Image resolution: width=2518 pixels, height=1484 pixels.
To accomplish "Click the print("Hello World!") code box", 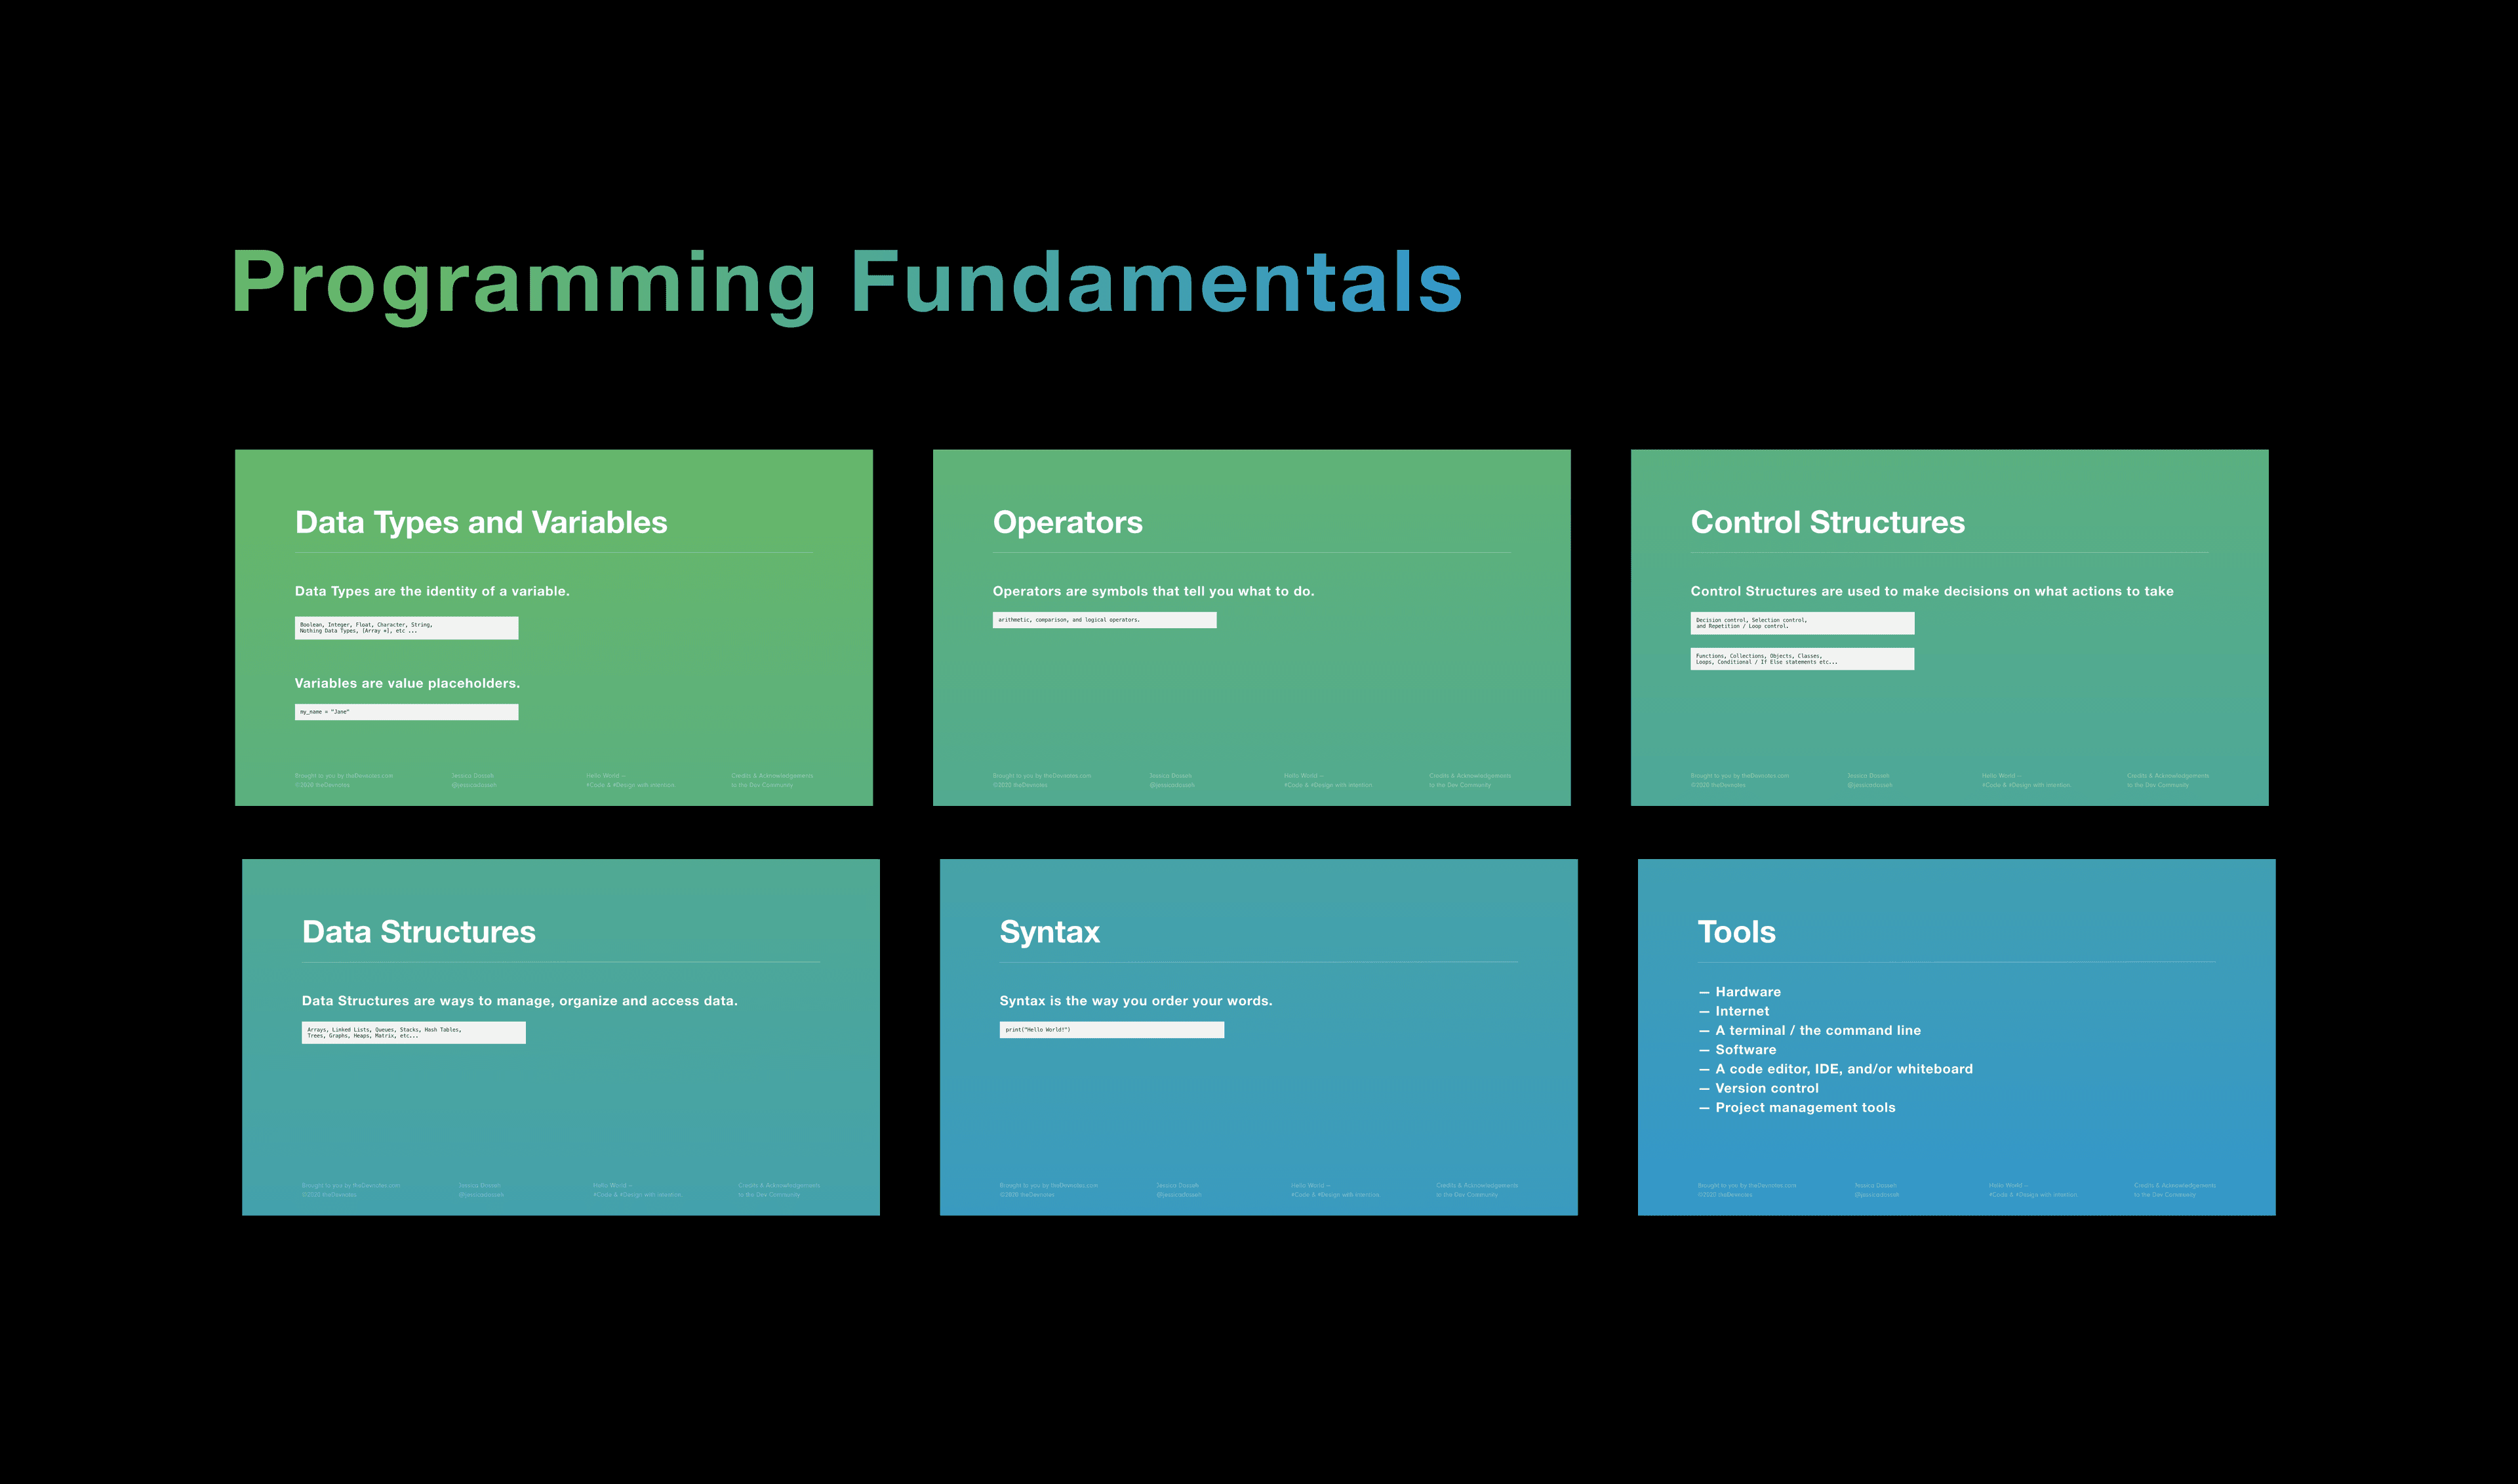I will tap(1111, 1030).
